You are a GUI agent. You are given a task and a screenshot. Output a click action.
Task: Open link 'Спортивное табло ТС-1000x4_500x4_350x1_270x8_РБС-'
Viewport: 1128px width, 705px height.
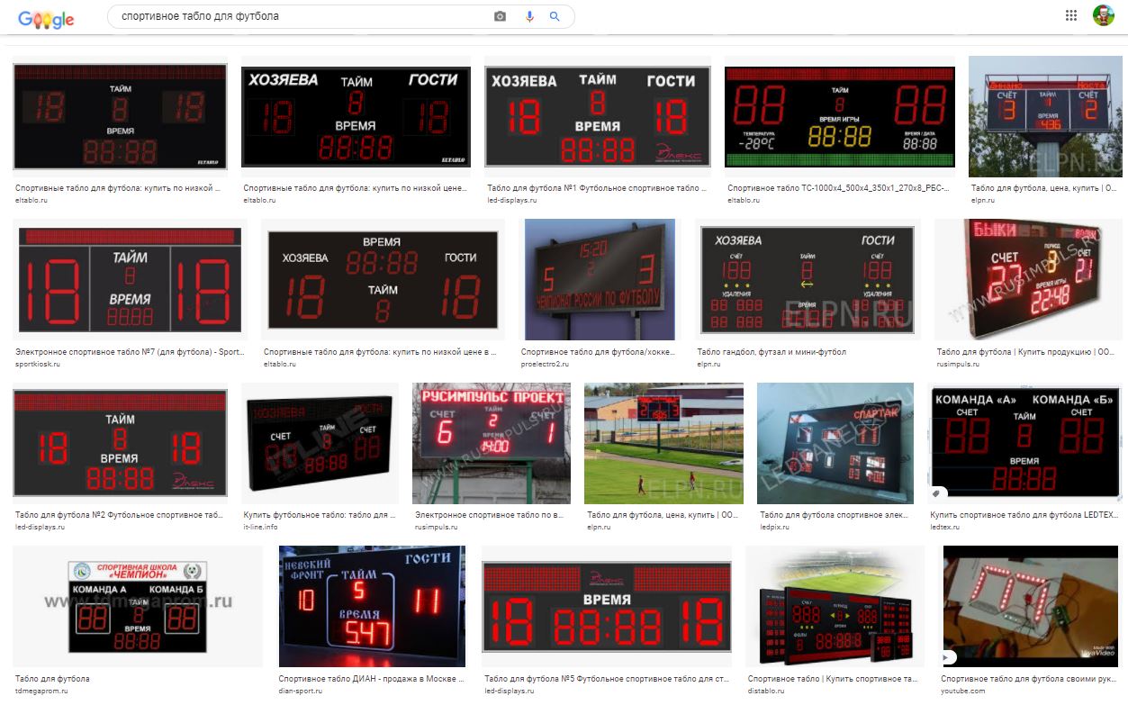click(836, 189)
